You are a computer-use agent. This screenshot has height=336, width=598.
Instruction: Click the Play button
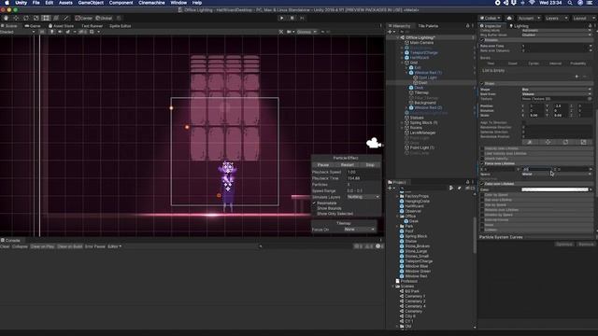[282, 18]
